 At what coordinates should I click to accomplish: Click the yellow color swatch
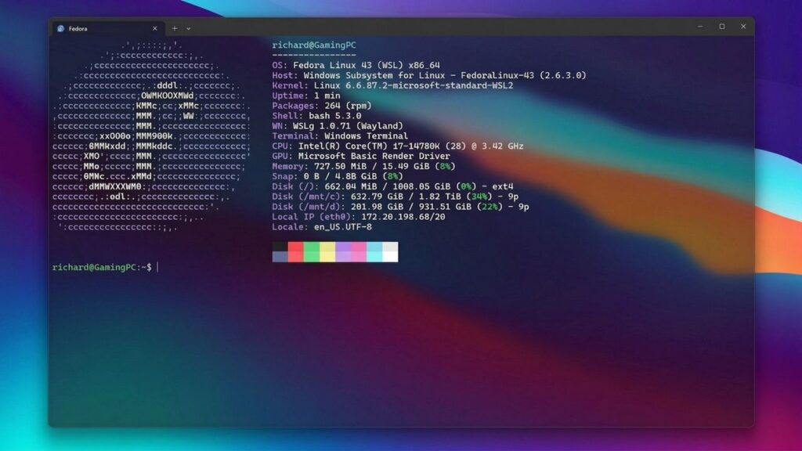click(x=326, y=251)
